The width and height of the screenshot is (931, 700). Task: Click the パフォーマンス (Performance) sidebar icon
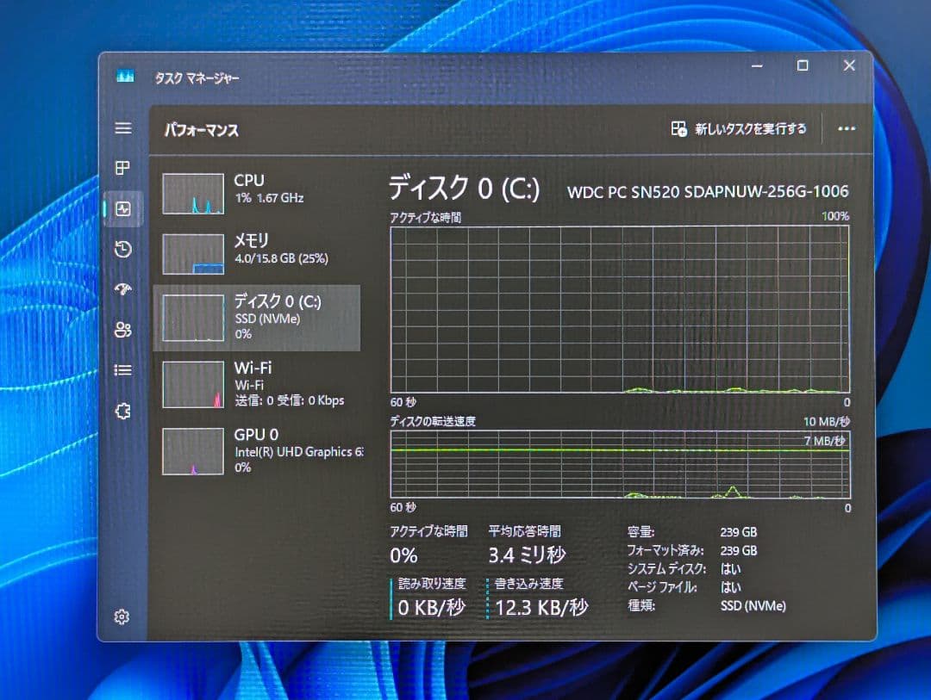pos(122,209)
